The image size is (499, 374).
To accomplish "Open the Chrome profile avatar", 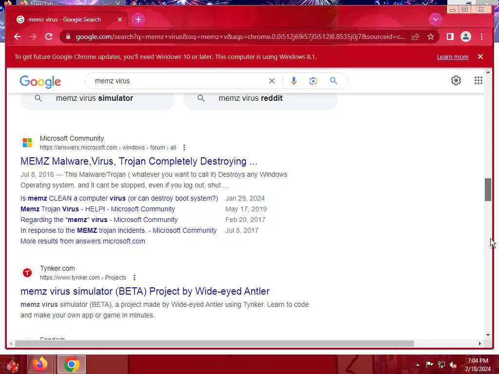I will 465,37.
